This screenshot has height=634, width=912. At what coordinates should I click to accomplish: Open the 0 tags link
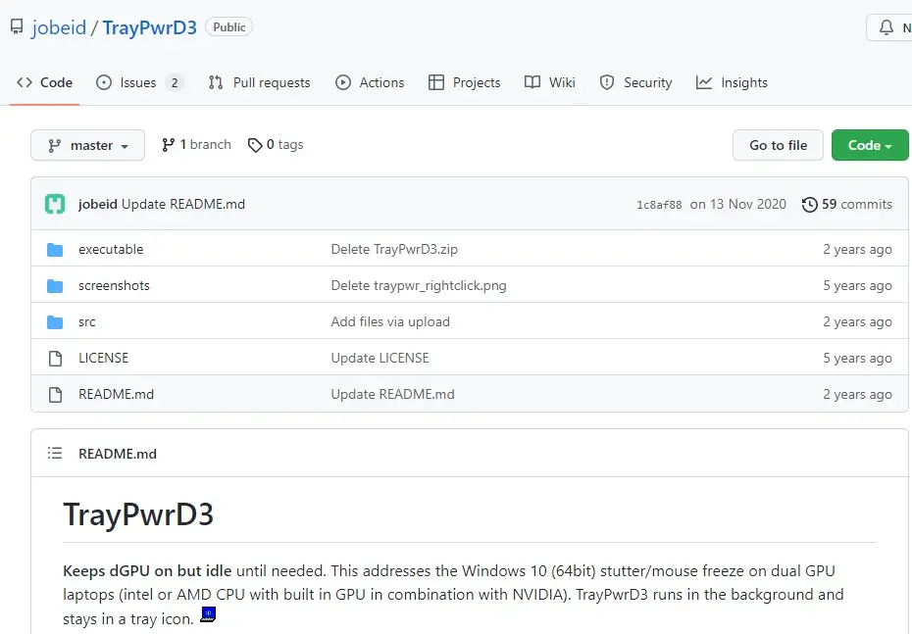click(x=276, y=145)
